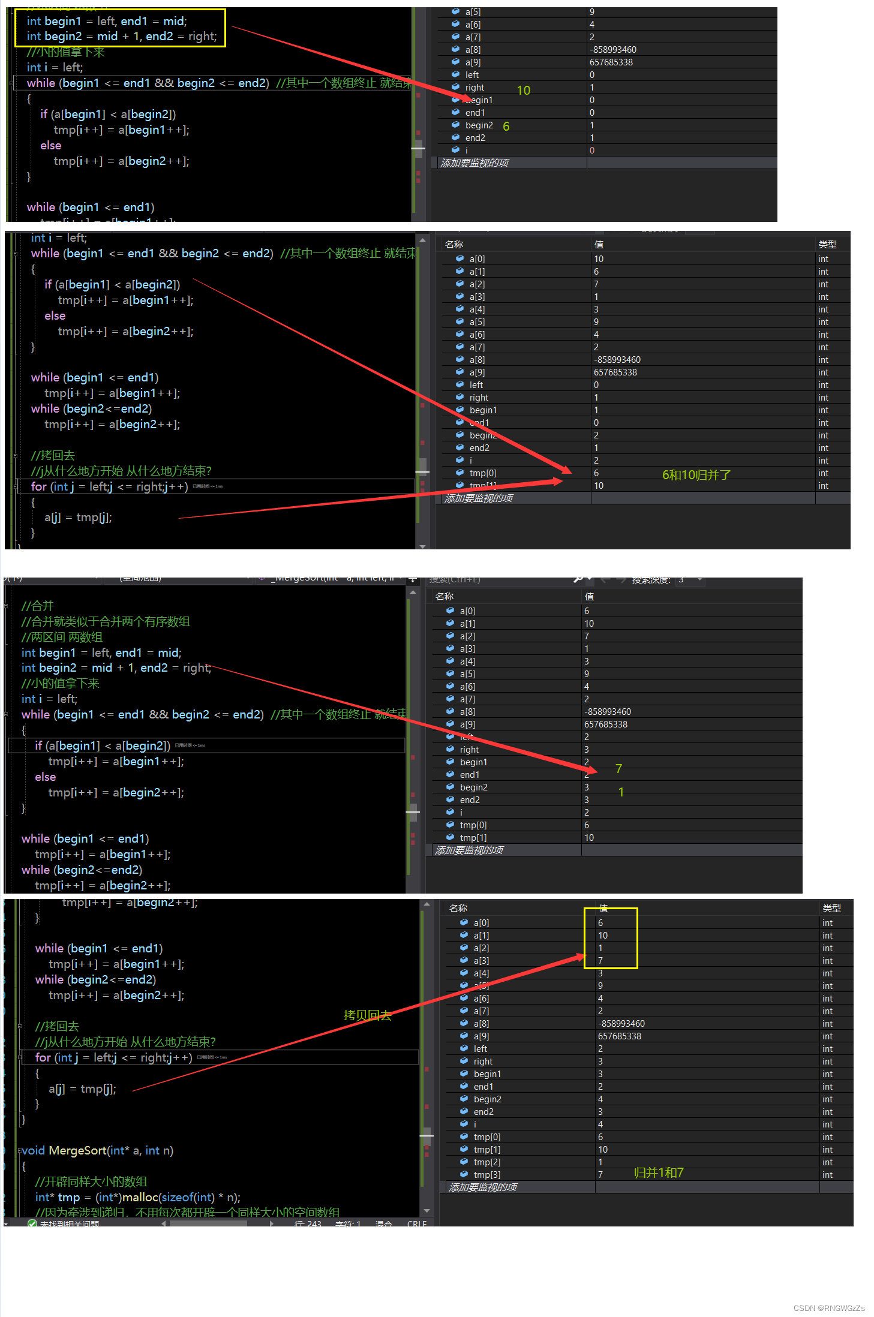The width and height of the screenshot is (874, 1317).
Task: Click the bottom editor's horizontal scrollbar thumb
Action: (x=208, y=1223)
